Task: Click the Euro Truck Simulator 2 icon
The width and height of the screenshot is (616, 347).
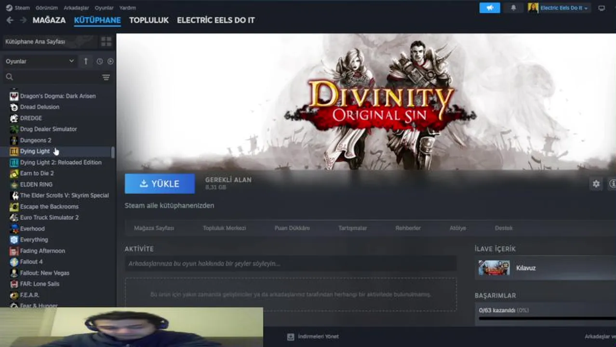Action: [x=14, y=217]
